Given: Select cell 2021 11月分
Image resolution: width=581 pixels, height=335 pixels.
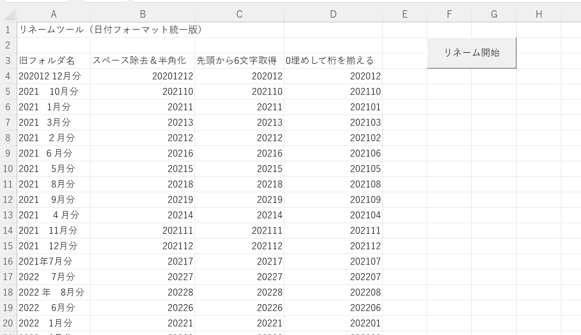Looking at the screenshot, I should point(54,231).
